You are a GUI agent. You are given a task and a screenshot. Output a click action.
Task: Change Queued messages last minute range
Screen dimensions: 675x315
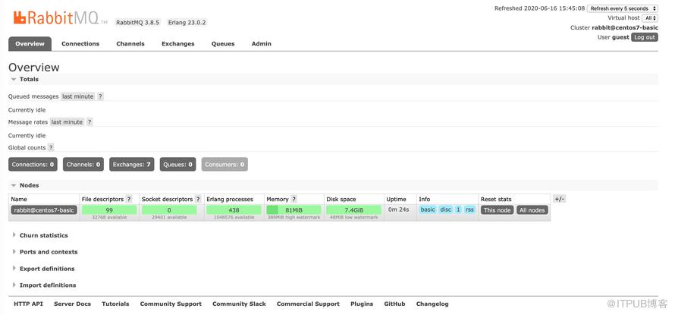click(77, 96)
